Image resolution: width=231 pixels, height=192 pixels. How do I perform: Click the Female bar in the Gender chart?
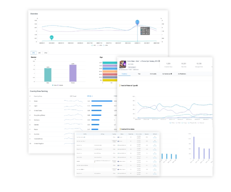[x=73, y=74]
